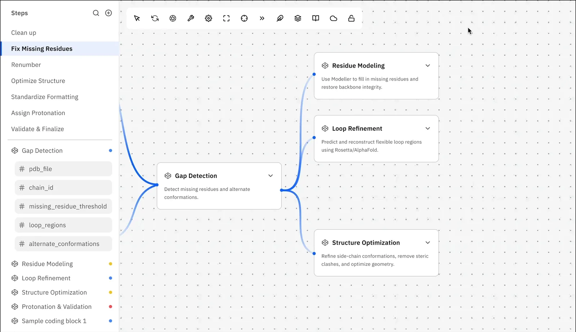Click the Gap Detection block icon in sidebar

click(15, 151)
